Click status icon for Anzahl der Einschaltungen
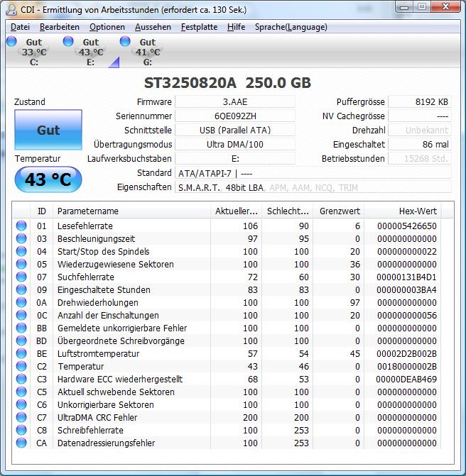Screen dimensions: 466x476 tap(21, 315)
